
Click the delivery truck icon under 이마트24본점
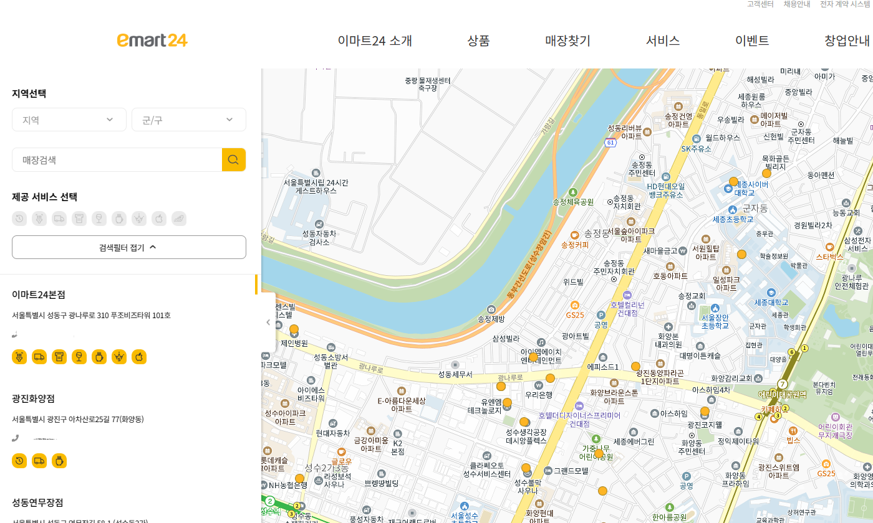point(39,357)
